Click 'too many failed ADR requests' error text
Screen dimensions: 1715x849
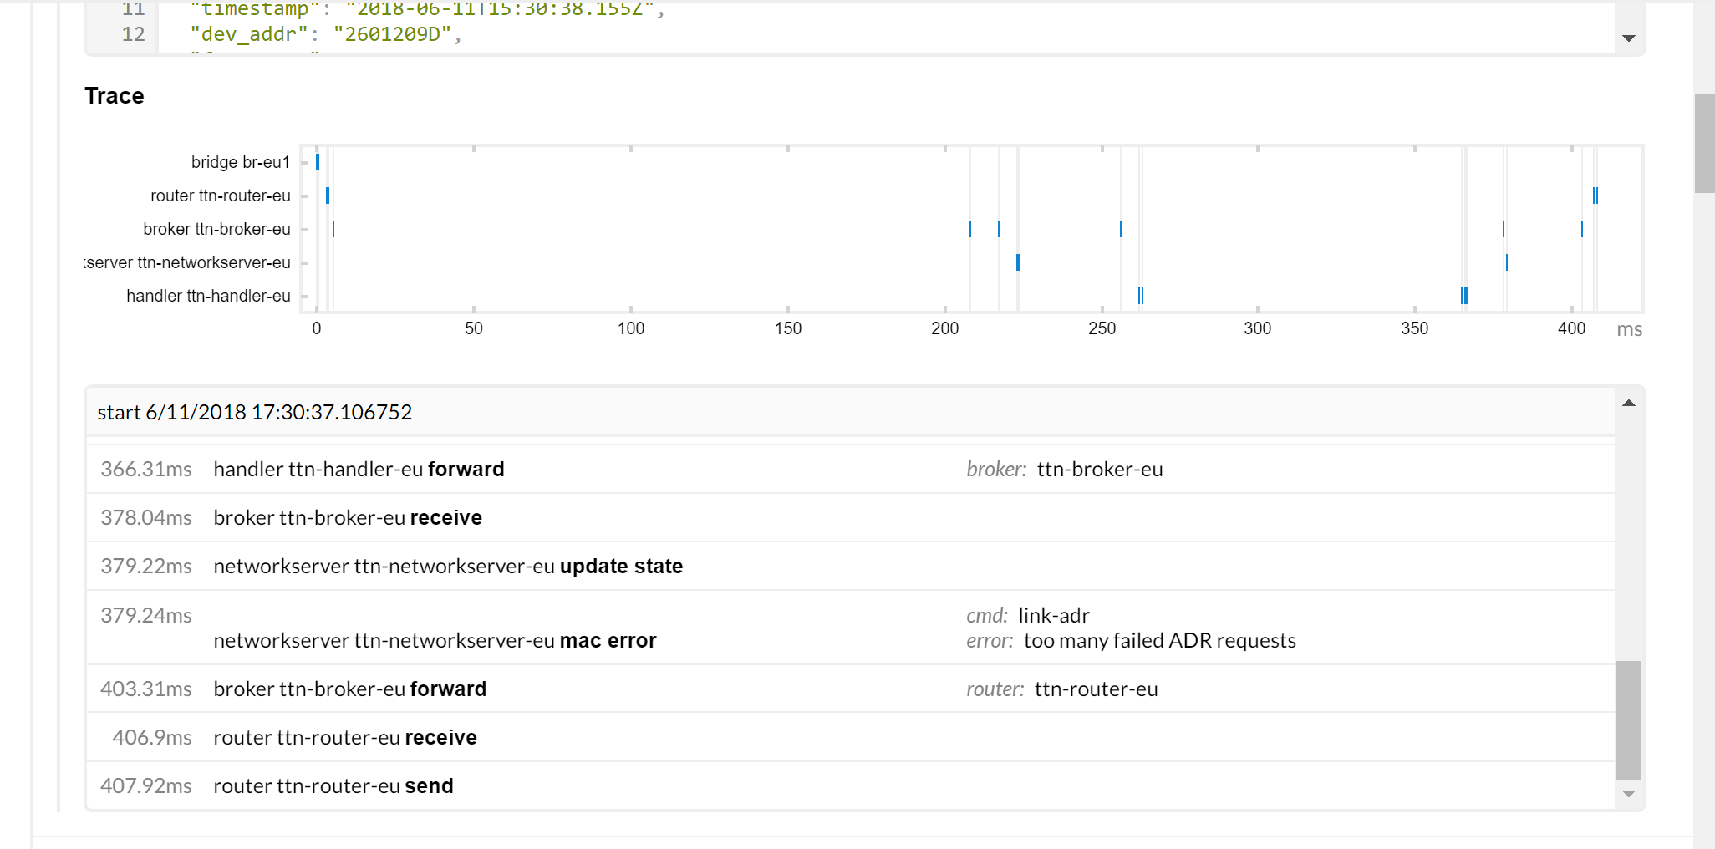point(1160,641)
